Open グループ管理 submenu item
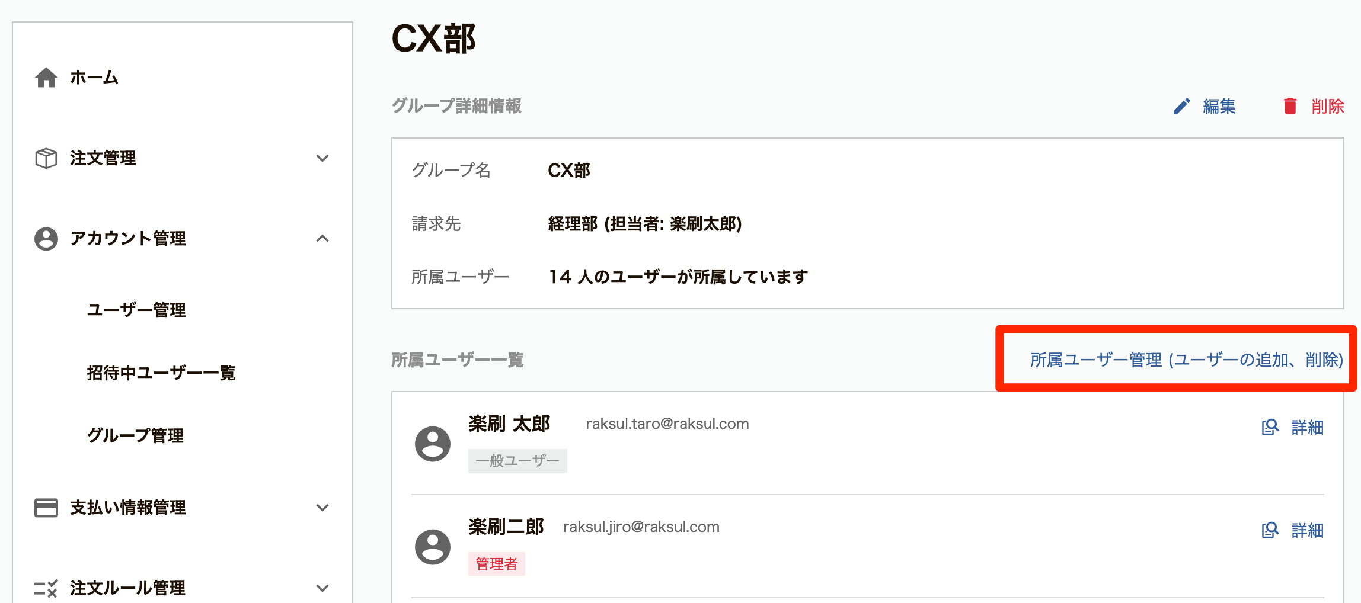The width and height of the screenshot is (1361, 603). click(x=135, y=435)
